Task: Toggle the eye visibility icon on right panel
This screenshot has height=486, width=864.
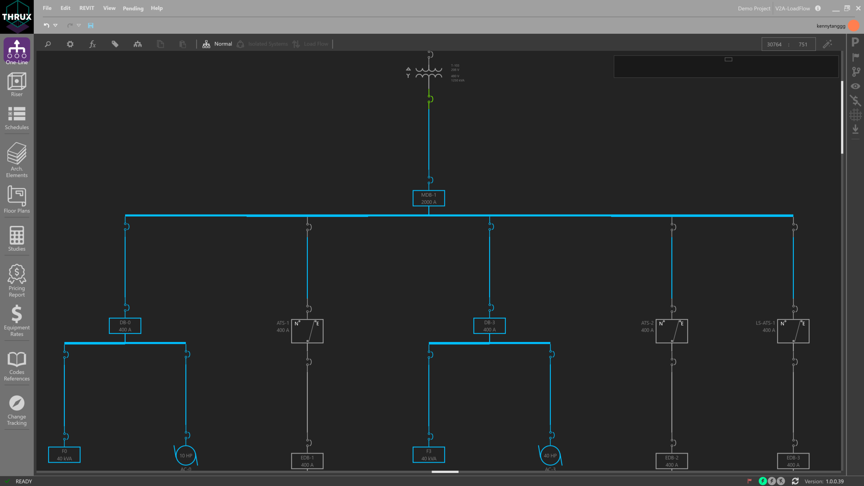Action: pyautogui.click(x=855, y=86)
